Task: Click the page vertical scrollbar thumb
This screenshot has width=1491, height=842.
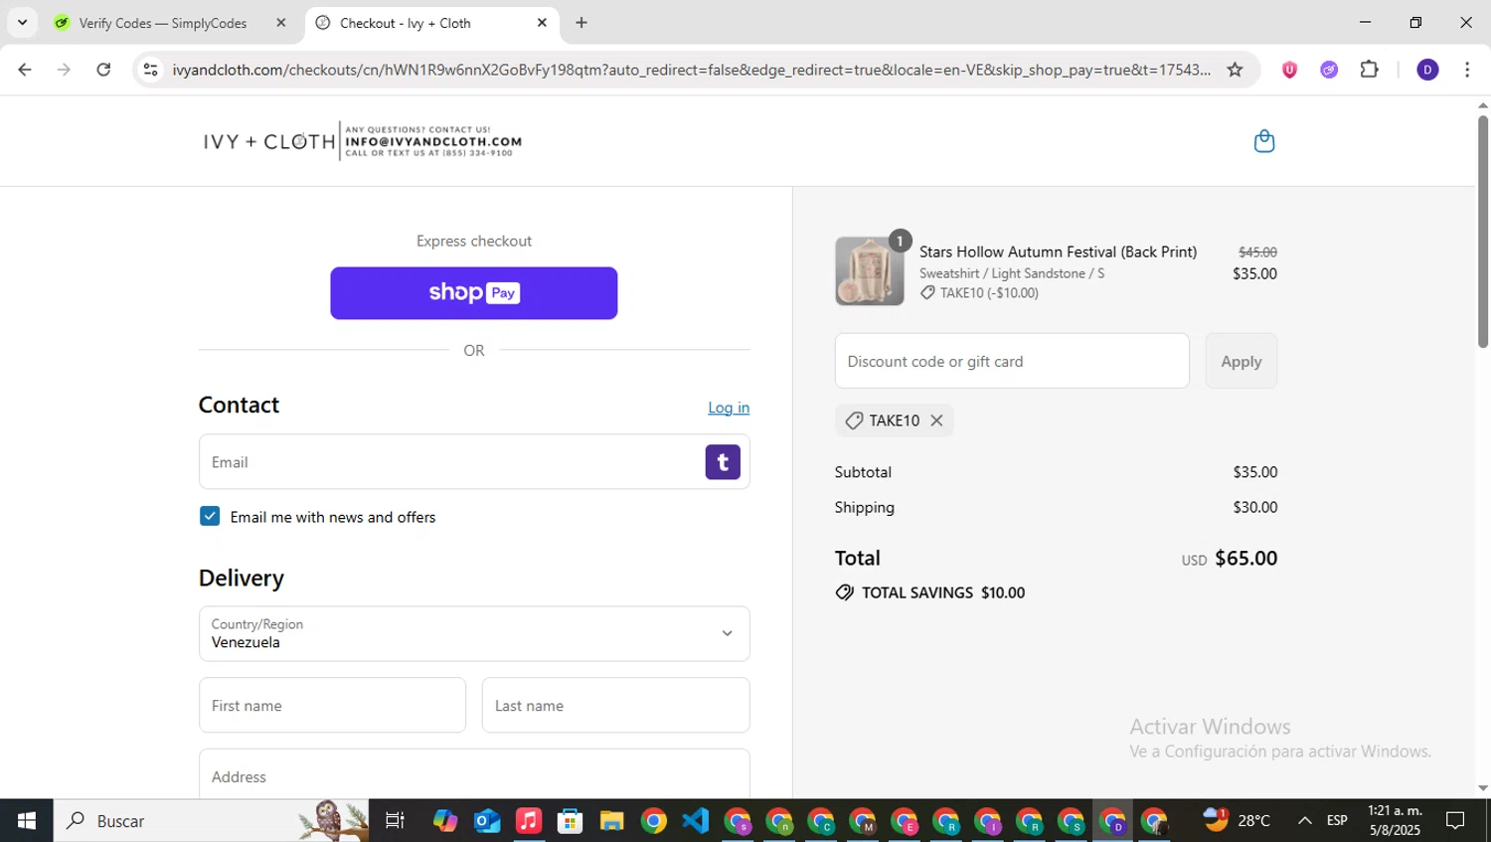Action: [x=1482, y=231]
